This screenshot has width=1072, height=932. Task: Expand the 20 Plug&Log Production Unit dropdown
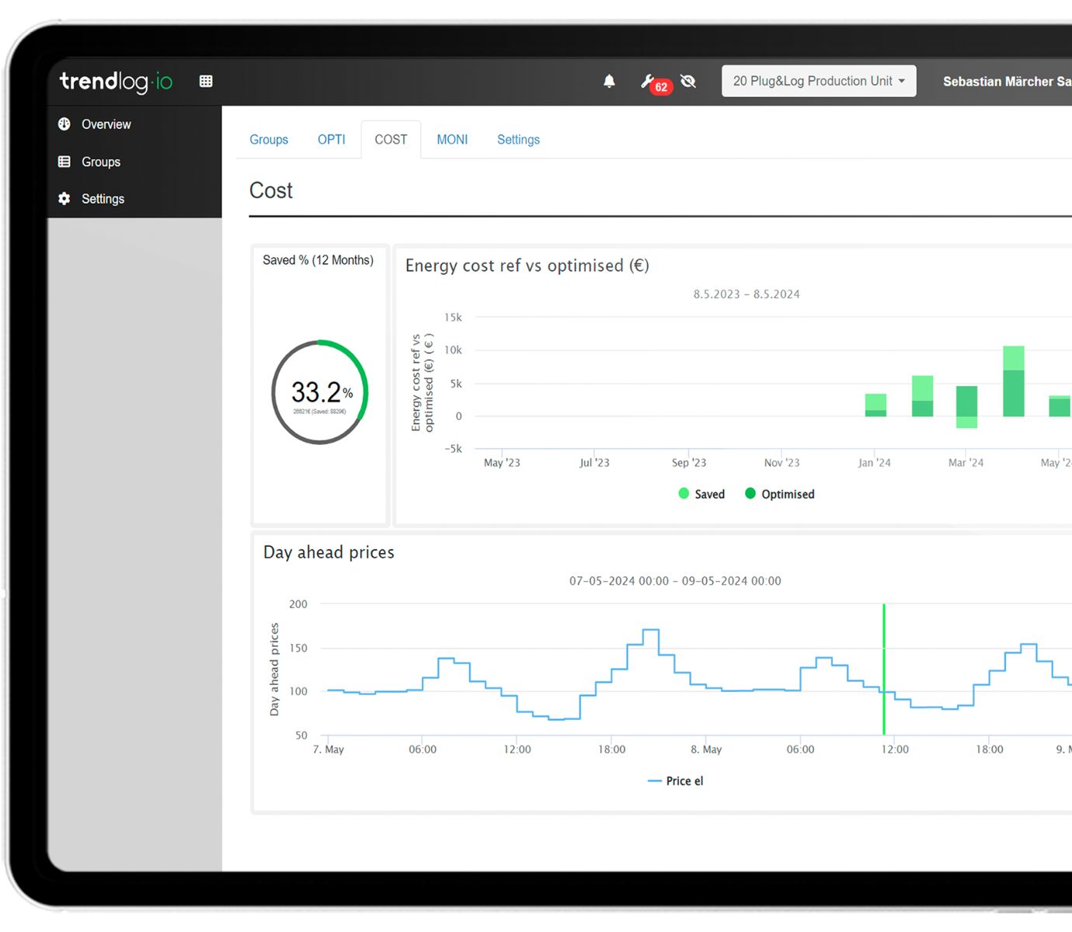click(x=819, y=81)
